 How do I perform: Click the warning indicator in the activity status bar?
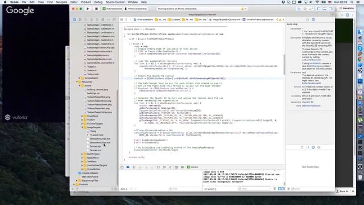point(243,9)
